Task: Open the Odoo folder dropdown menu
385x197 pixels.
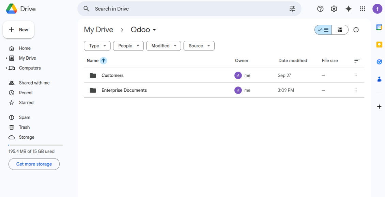Action: coord(143,30)
